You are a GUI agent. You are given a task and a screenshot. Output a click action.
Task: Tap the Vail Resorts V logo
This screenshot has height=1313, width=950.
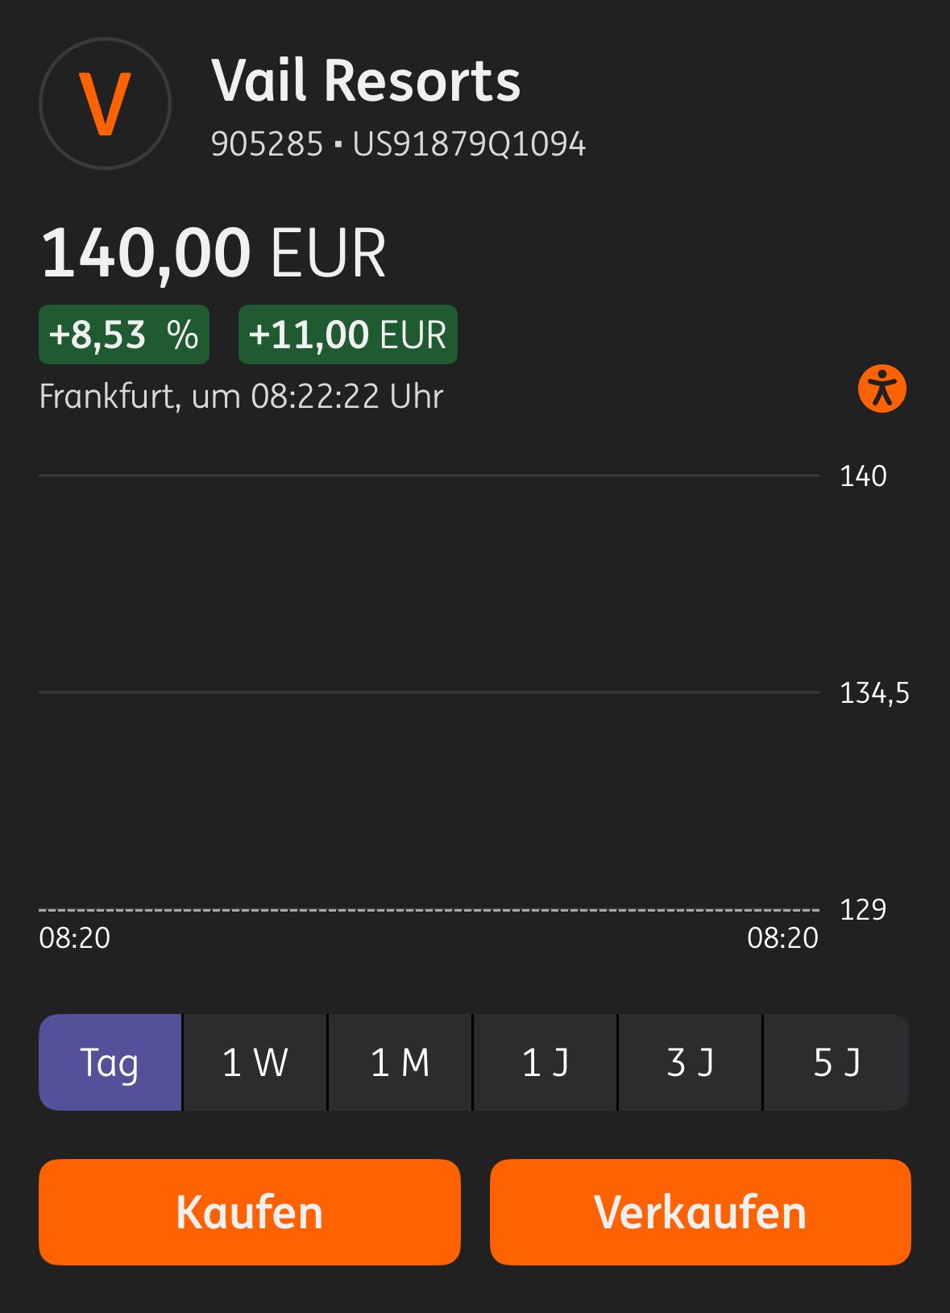[x=105, y=104]
